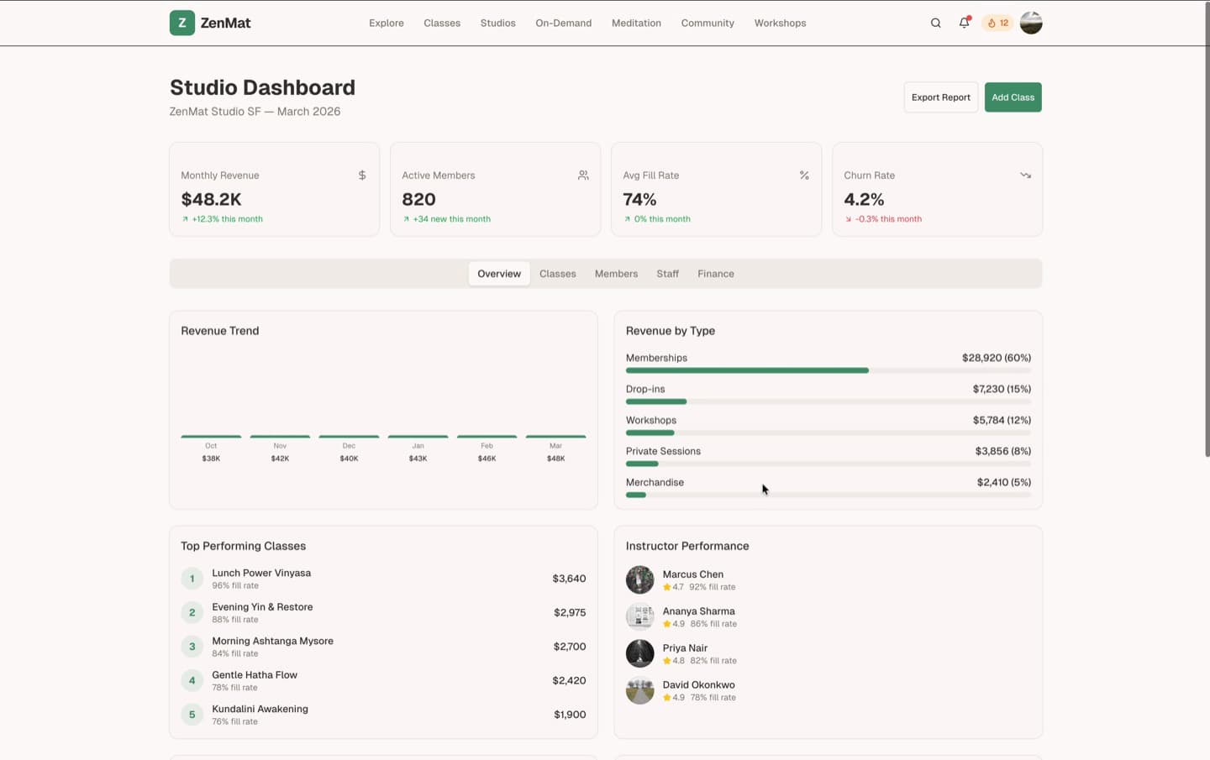This screenshot has width=1210, height=760.
Task: Open the Members tab
Action: [616, 274]
